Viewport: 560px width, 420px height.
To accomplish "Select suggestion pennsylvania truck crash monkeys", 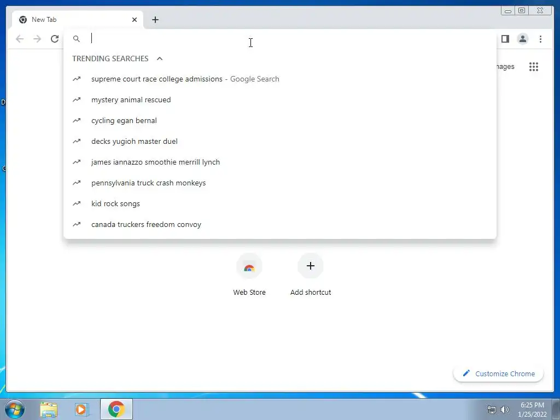I will coord(280,183).
